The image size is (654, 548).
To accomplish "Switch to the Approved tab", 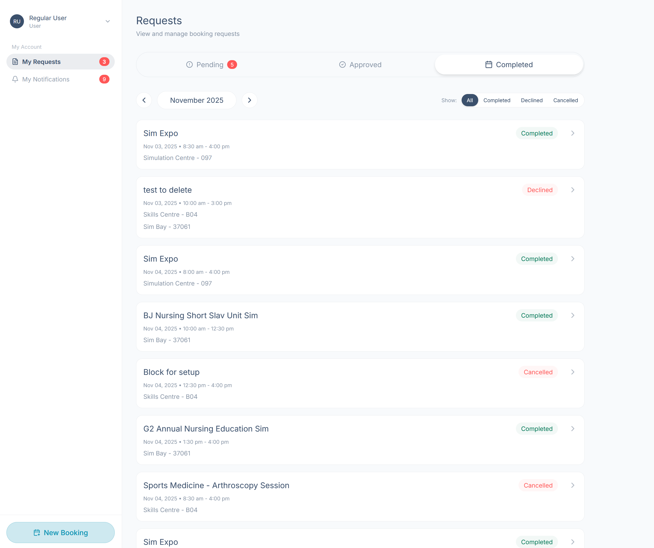I will 360,65.
